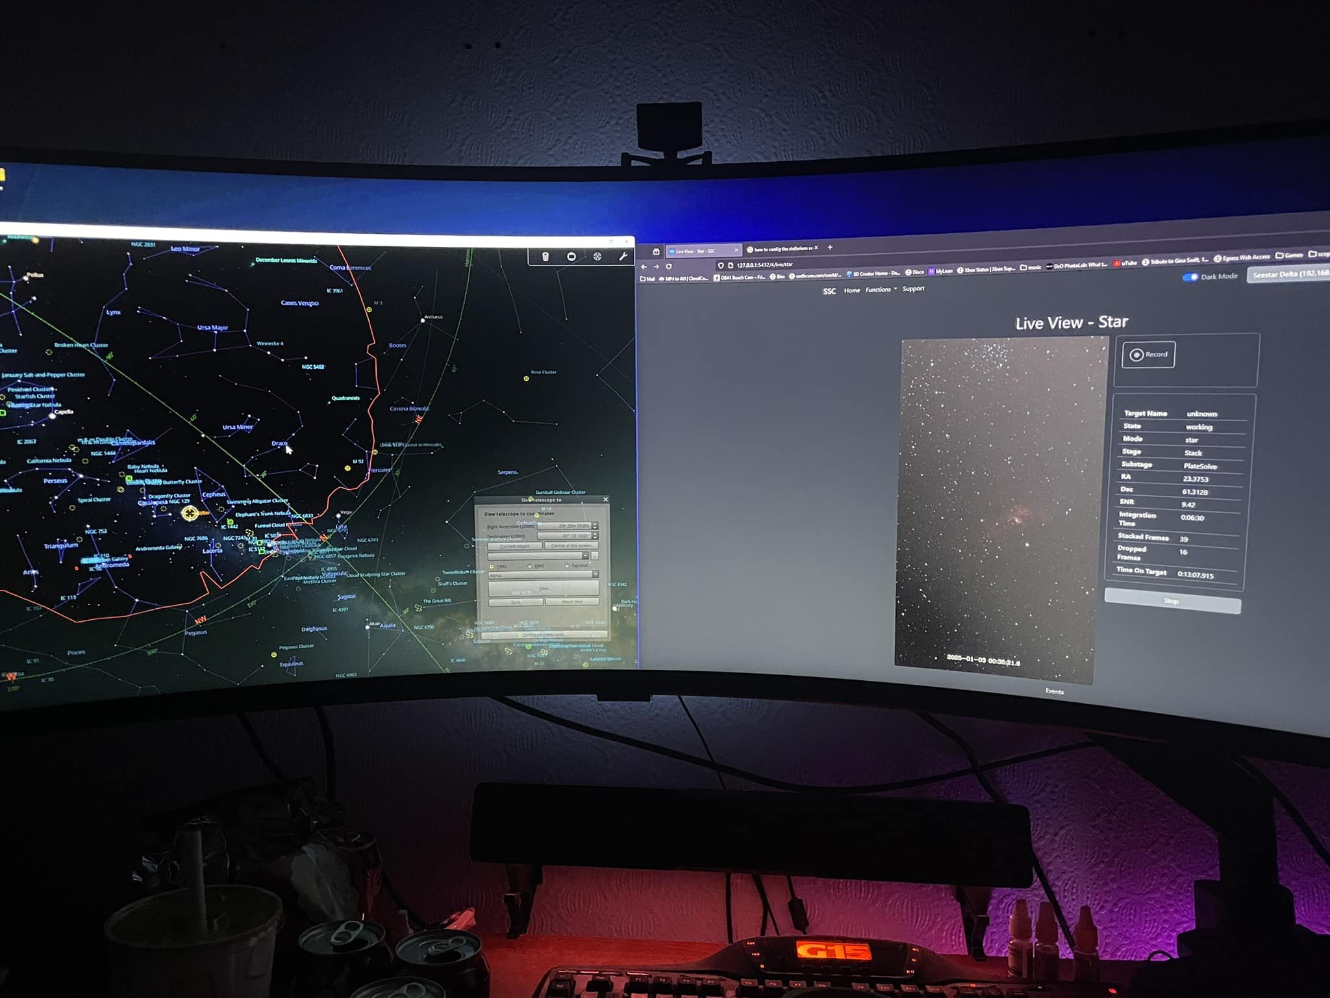
Task: Click the SSC brand link in navbar
Action: [x=829, y=291]
